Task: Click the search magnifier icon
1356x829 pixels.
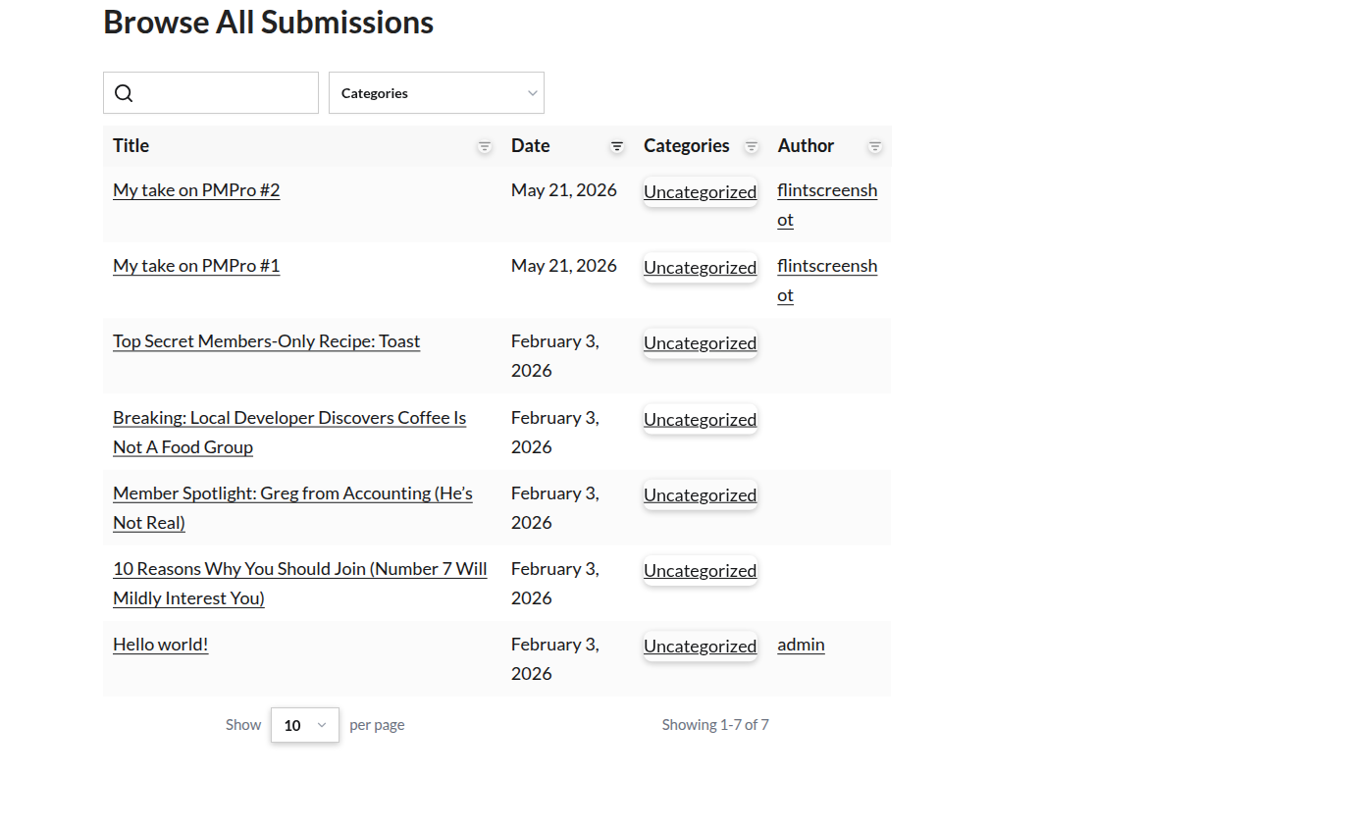Action: (124, 93)
